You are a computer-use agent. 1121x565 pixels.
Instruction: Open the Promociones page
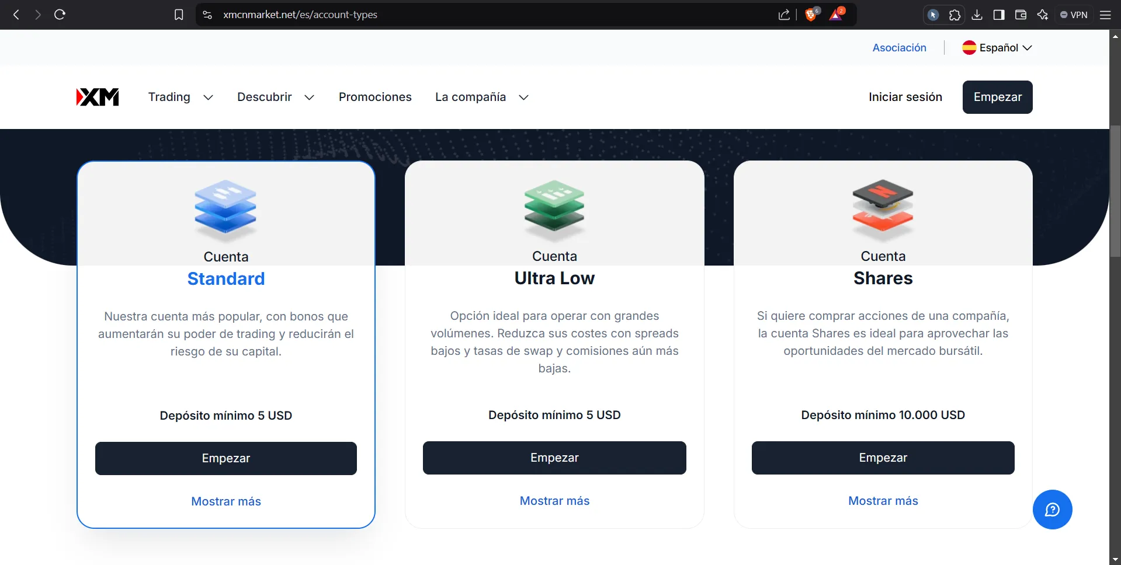point(375,97)
